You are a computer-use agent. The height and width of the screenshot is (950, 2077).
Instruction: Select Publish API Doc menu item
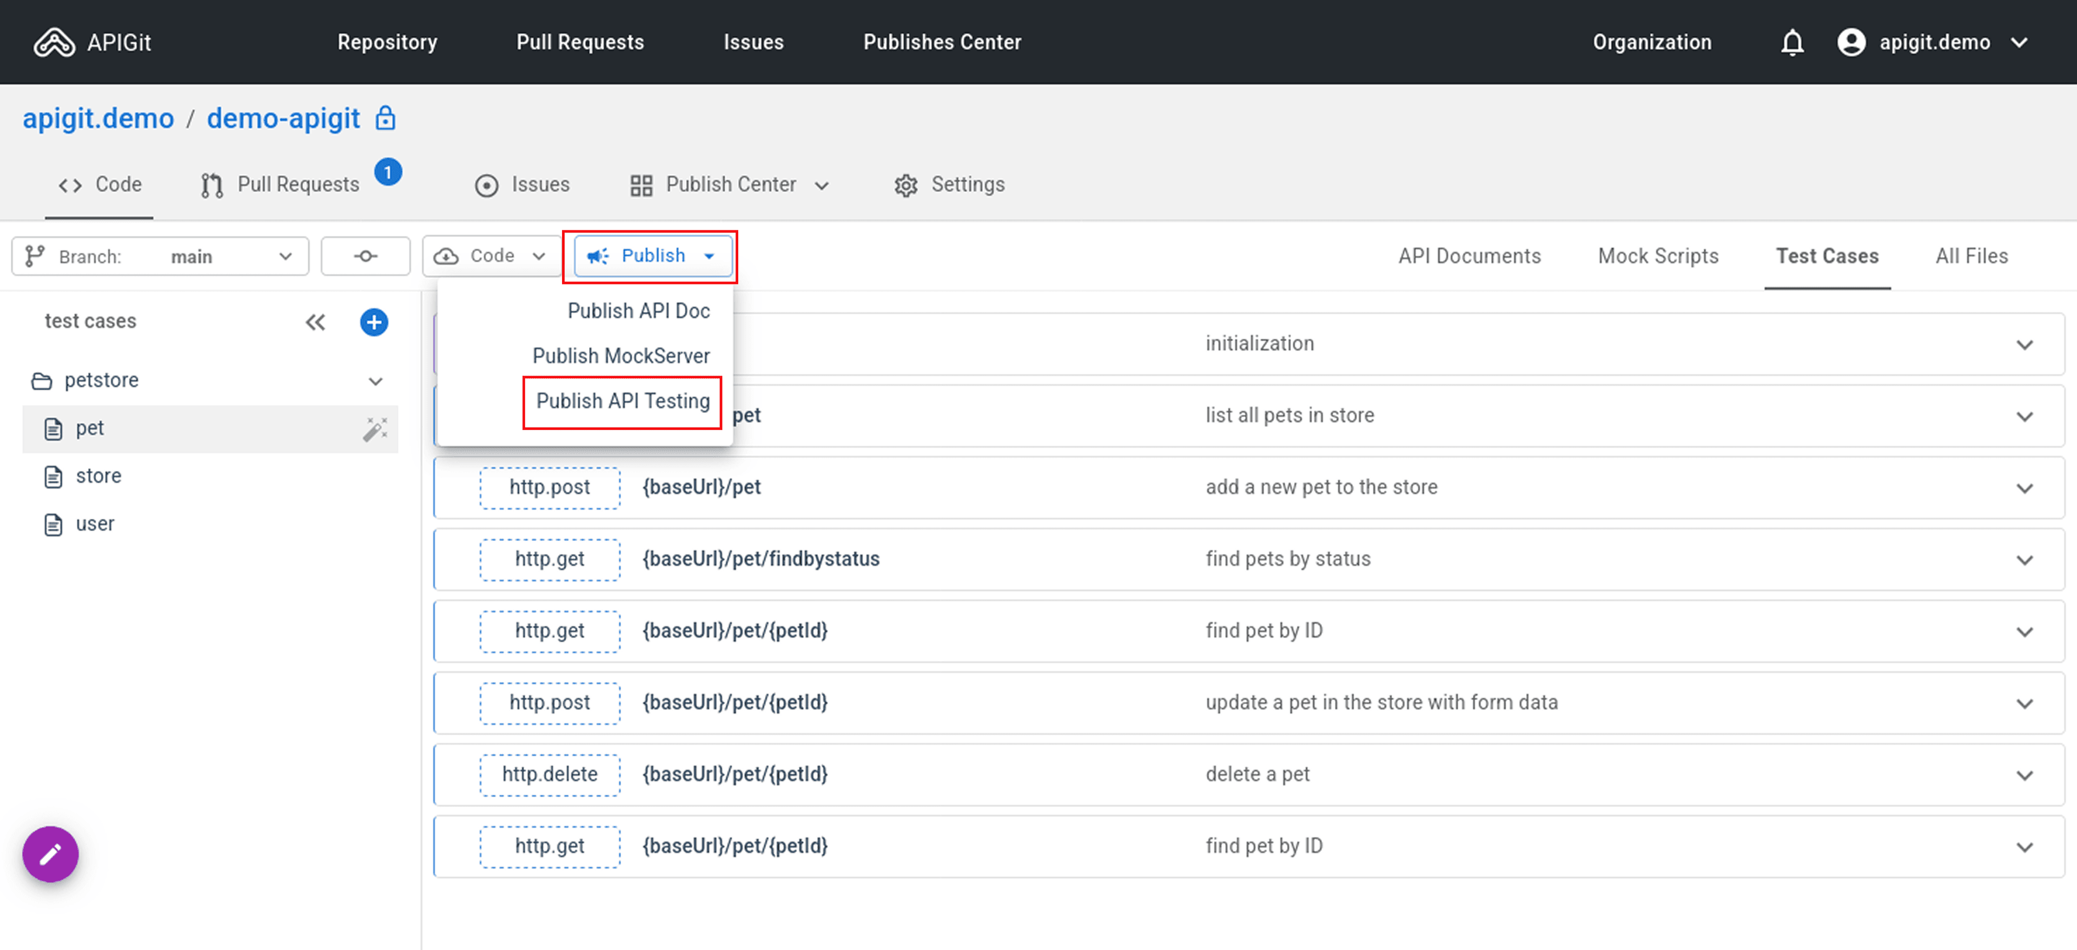(x=638, y=311)
